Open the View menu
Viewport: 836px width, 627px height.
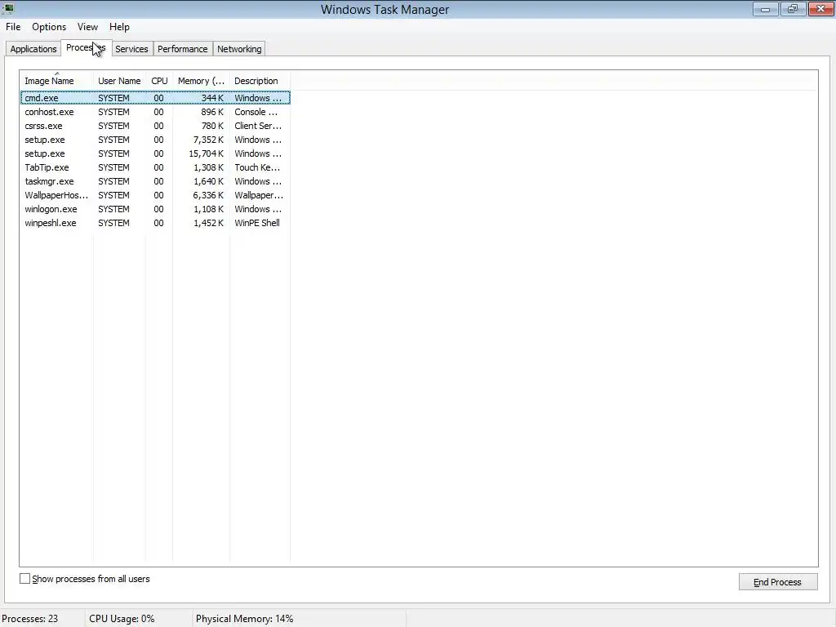coord(87,27)
